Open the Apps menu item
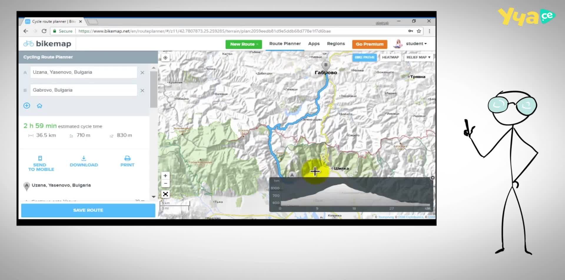 314,44
